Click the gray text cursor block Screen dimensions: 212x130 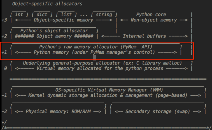(x=95, y=58)
